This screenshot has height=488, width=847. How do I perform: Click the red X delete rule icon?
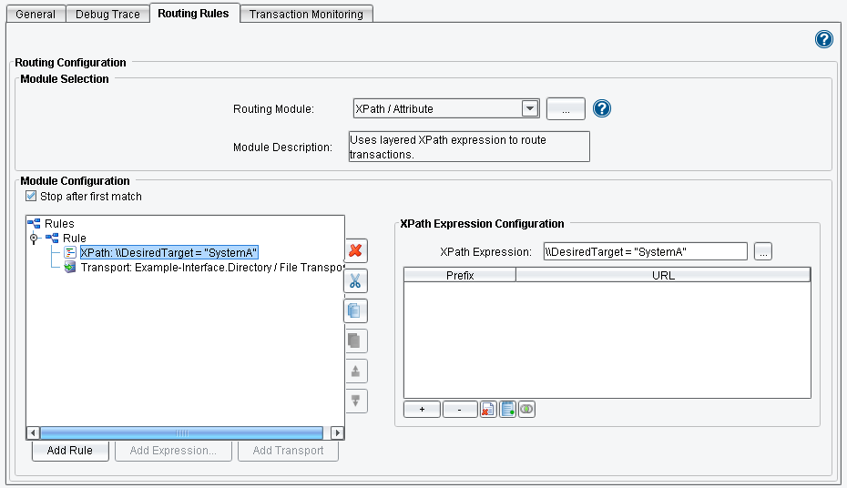355,250
